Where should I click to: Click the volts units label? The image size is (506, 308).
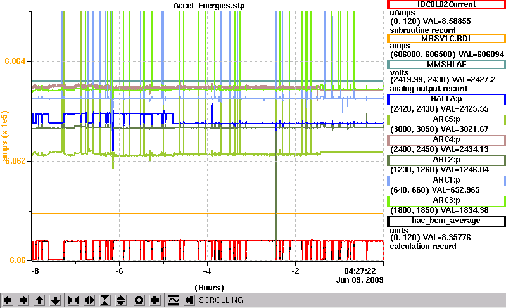399,73
